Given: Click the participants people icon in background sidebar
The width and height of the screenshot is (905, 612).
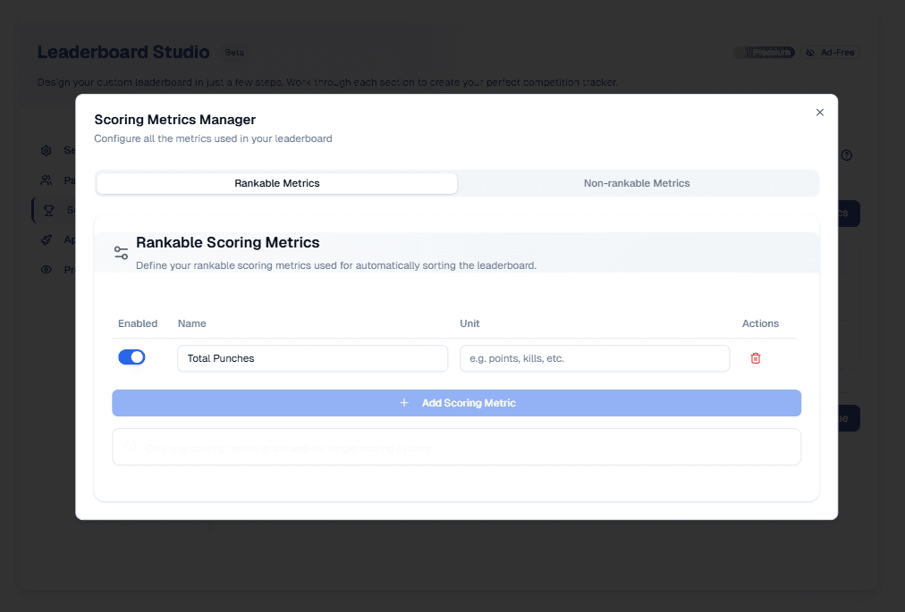Looking at the screenshot, I should tap(47, 180).
